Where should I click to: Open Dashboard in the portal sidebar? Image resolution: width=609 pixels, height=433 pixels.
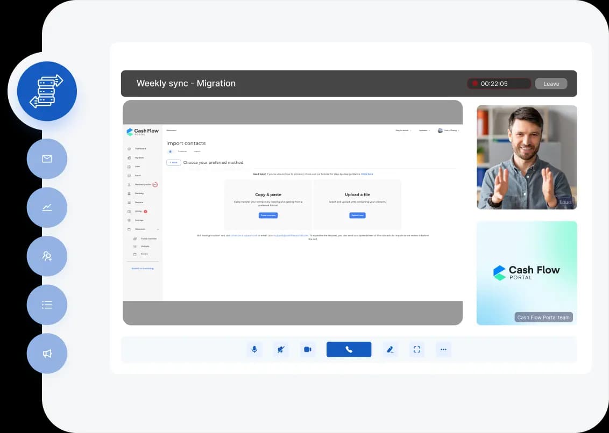click(x=140, y=148)
